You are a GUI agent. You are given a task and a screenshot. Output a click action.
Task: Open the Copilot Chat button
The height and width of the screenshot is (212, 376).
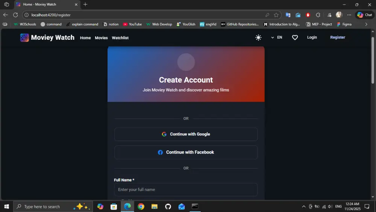click(364, 15)
